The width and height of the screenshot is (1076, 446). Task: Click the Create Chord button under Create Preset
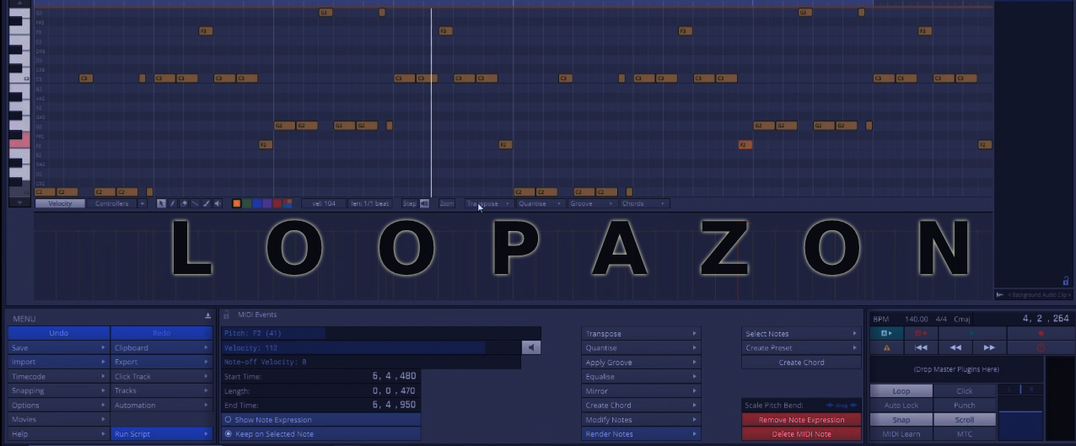pos(801,363)
